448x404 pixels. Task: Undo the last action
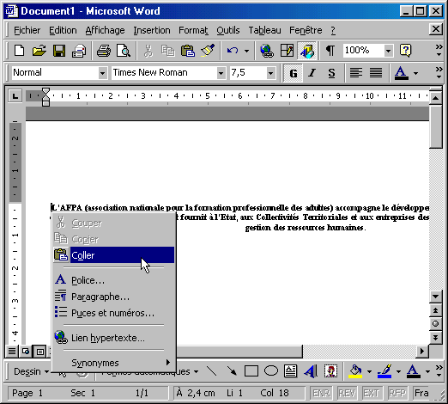233,51
